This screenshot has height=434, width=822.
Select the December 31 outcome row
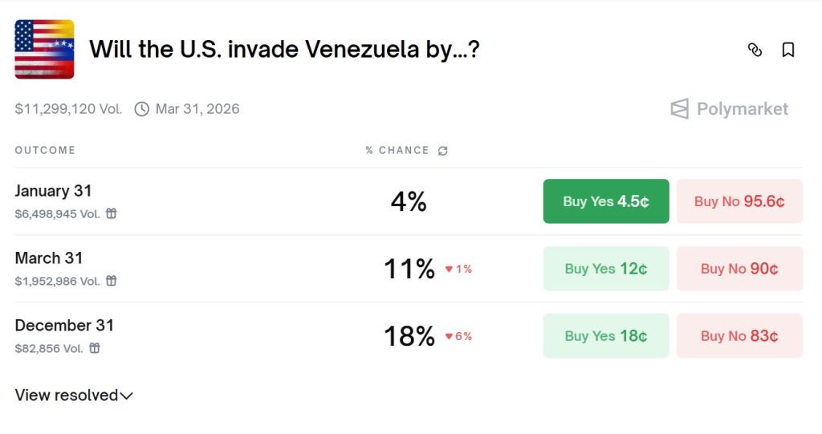(409, 336)
